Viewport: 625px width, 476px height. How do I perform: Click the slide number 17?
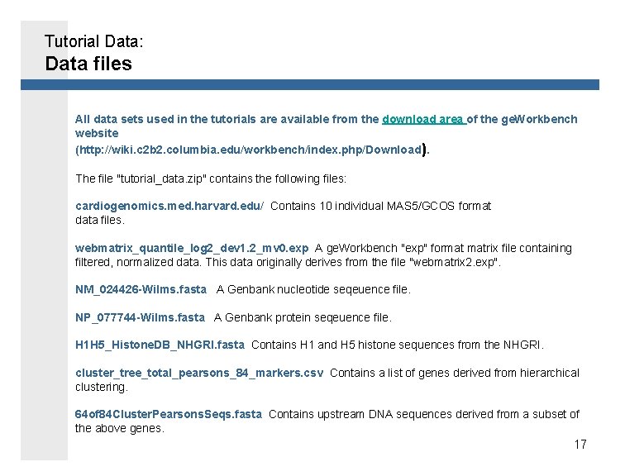pyautogui.click(x=580, y=444)
